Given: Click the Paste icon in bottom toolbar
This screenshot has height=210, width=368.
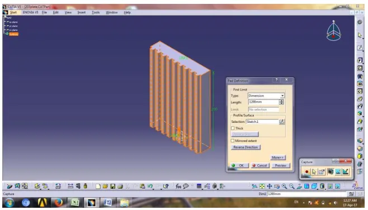Looking at the screenshot, I should [x=142, y=187].
